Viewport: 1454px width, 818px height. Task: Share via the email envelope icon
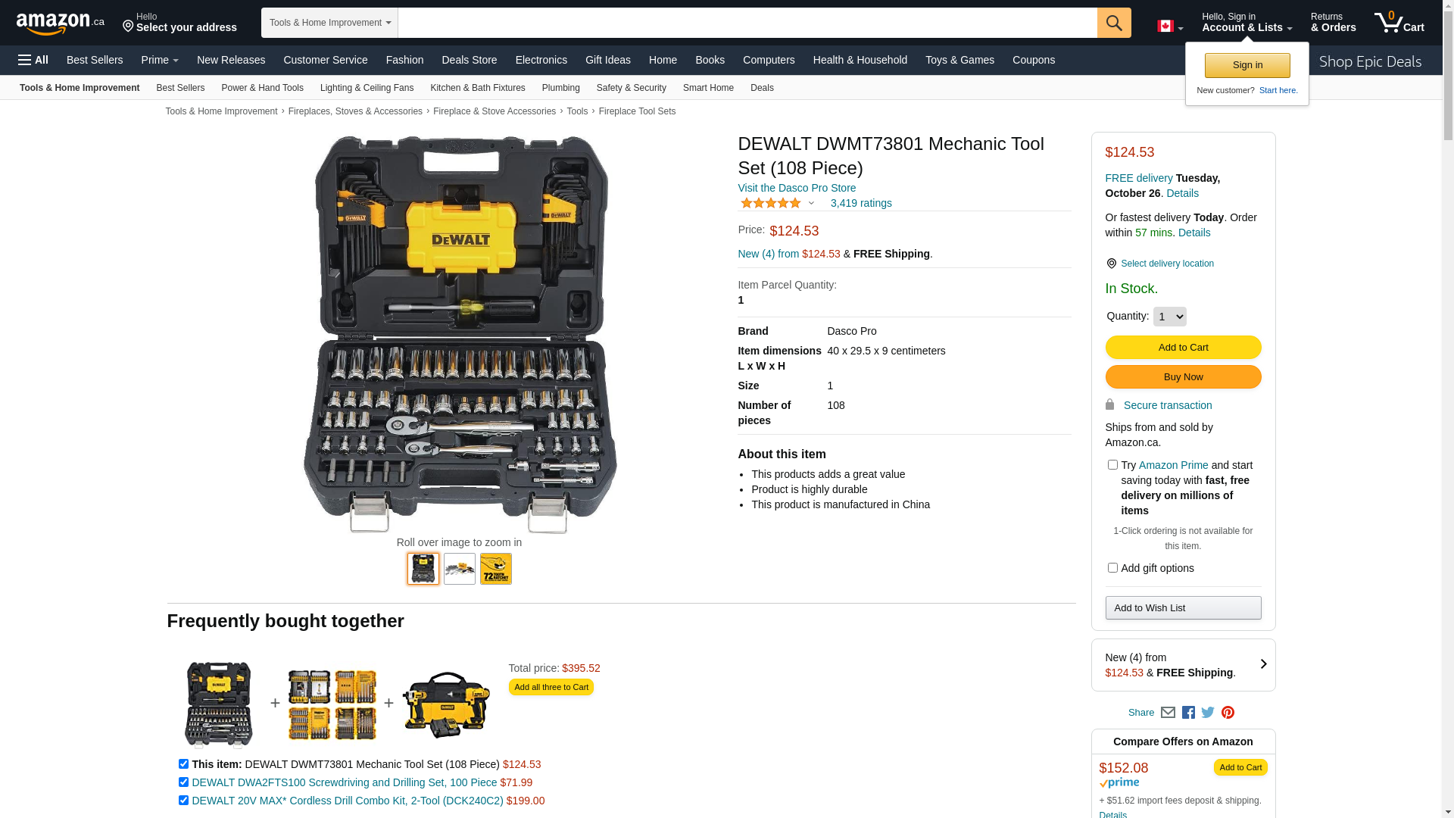tap(1168, 713)
